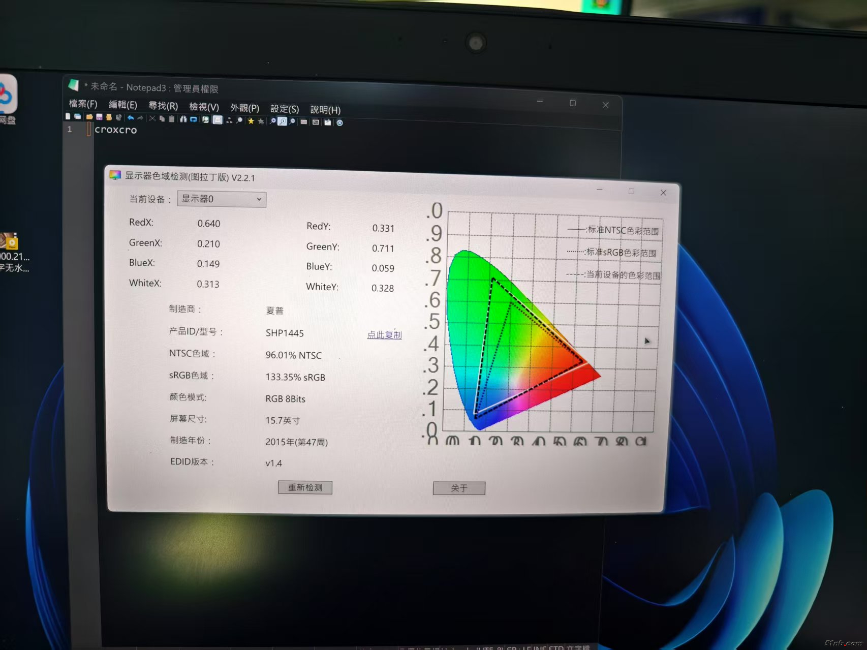Expand the 当前设备 display dropdown

(222, 199)
